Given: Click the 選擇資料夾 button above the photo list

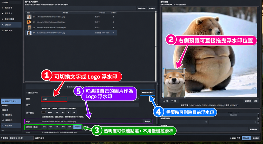Looking at the screenshot, I should (142, 8).
